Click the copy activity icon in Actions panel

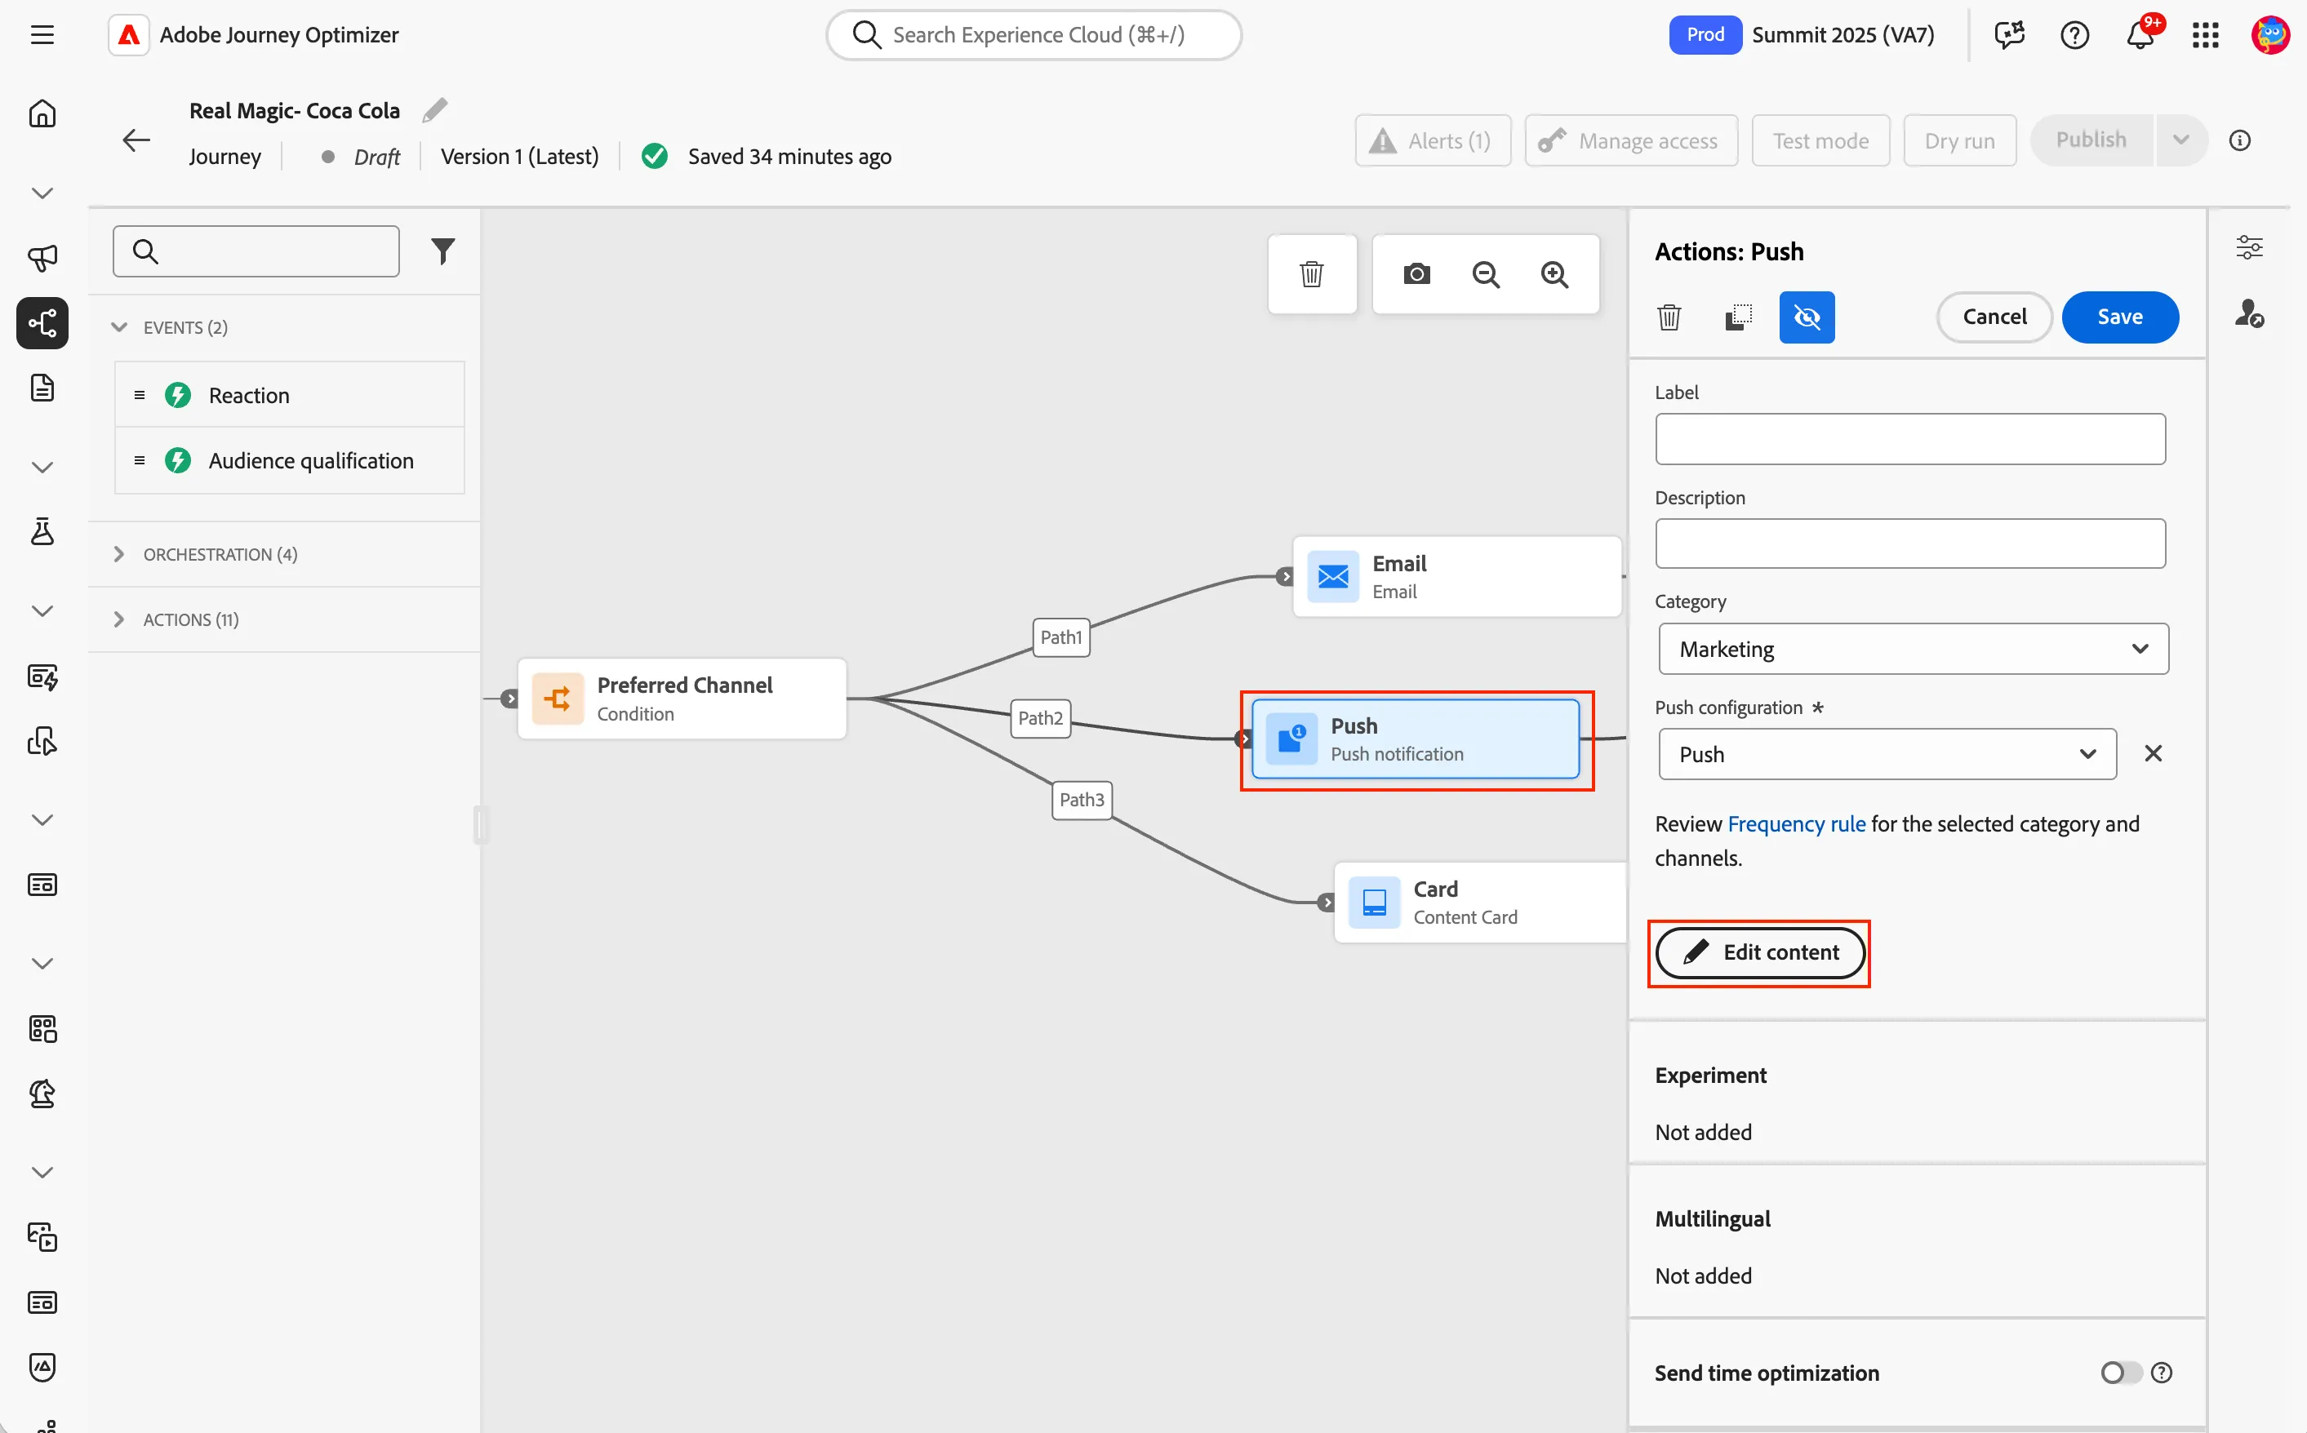pos(1738,317)
